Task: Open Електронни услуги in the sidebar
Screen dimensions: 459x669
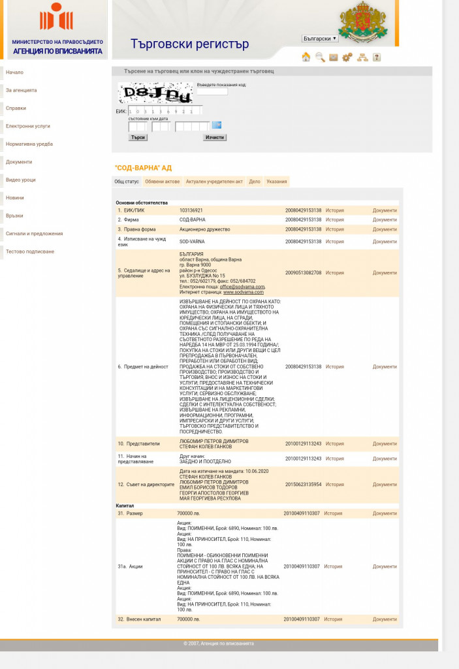Action: point(27,126)
